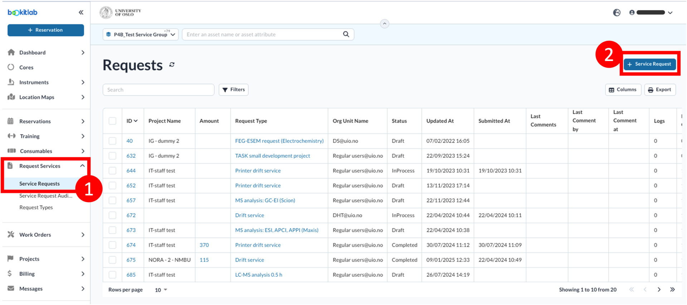Open the Filters button

[234, 90]
